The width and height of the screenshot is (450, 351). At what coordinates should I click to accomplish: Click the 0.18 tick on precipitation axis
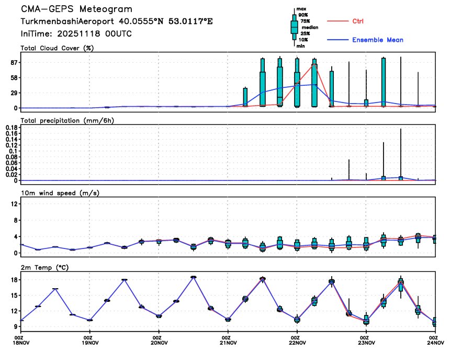coord(10,127)
